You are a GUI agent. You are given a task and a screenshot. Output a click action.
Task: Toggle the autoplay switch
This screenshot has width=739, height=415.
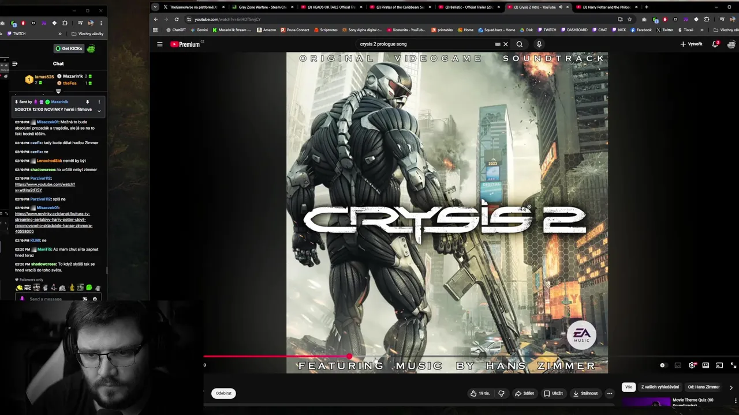(x=663, y=365)
